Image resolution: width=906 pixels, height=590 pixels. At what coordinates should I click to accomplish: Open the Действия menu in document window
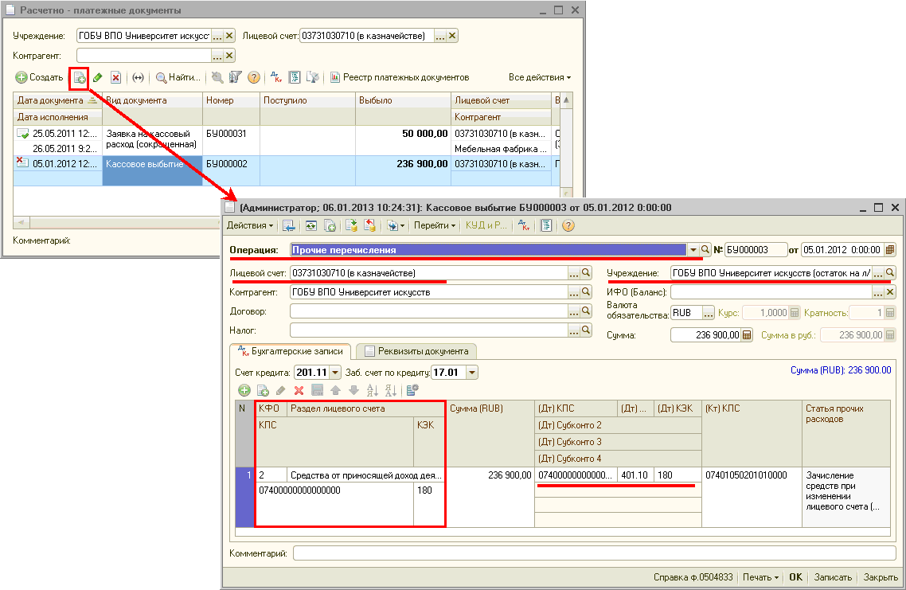pos(249,225)
